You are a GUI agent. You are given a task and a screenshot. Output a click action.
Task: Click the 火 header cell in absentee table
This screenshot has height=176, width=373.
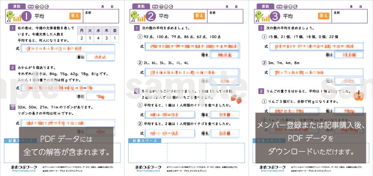pos(90,31)
